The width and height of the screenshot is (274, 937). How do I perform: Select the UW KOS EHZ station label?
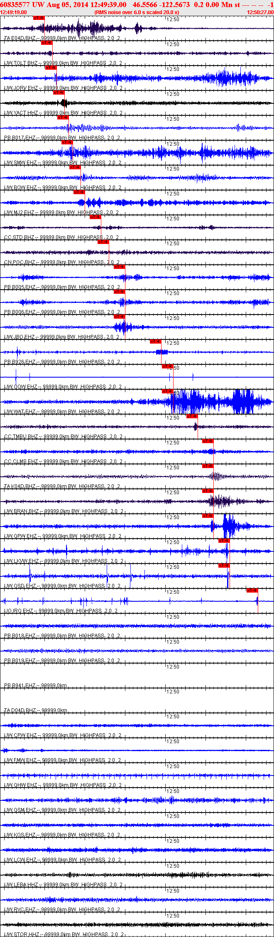click(x=62, y=835)
